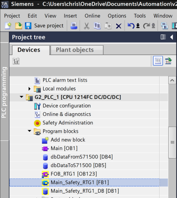Select G2_PLC_1 [CPU 1214FC DC/DC/DC]
Screen dimensions: 177x198
(78, 97)
